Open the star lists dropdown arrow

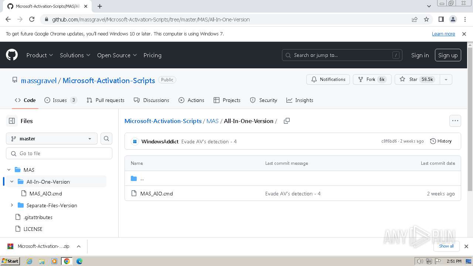point(446,79)
